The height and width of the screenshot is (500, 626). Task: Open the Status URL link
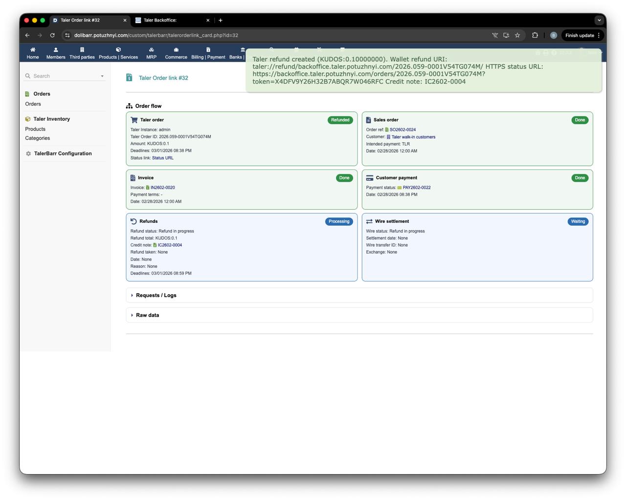tap(162, 158)
